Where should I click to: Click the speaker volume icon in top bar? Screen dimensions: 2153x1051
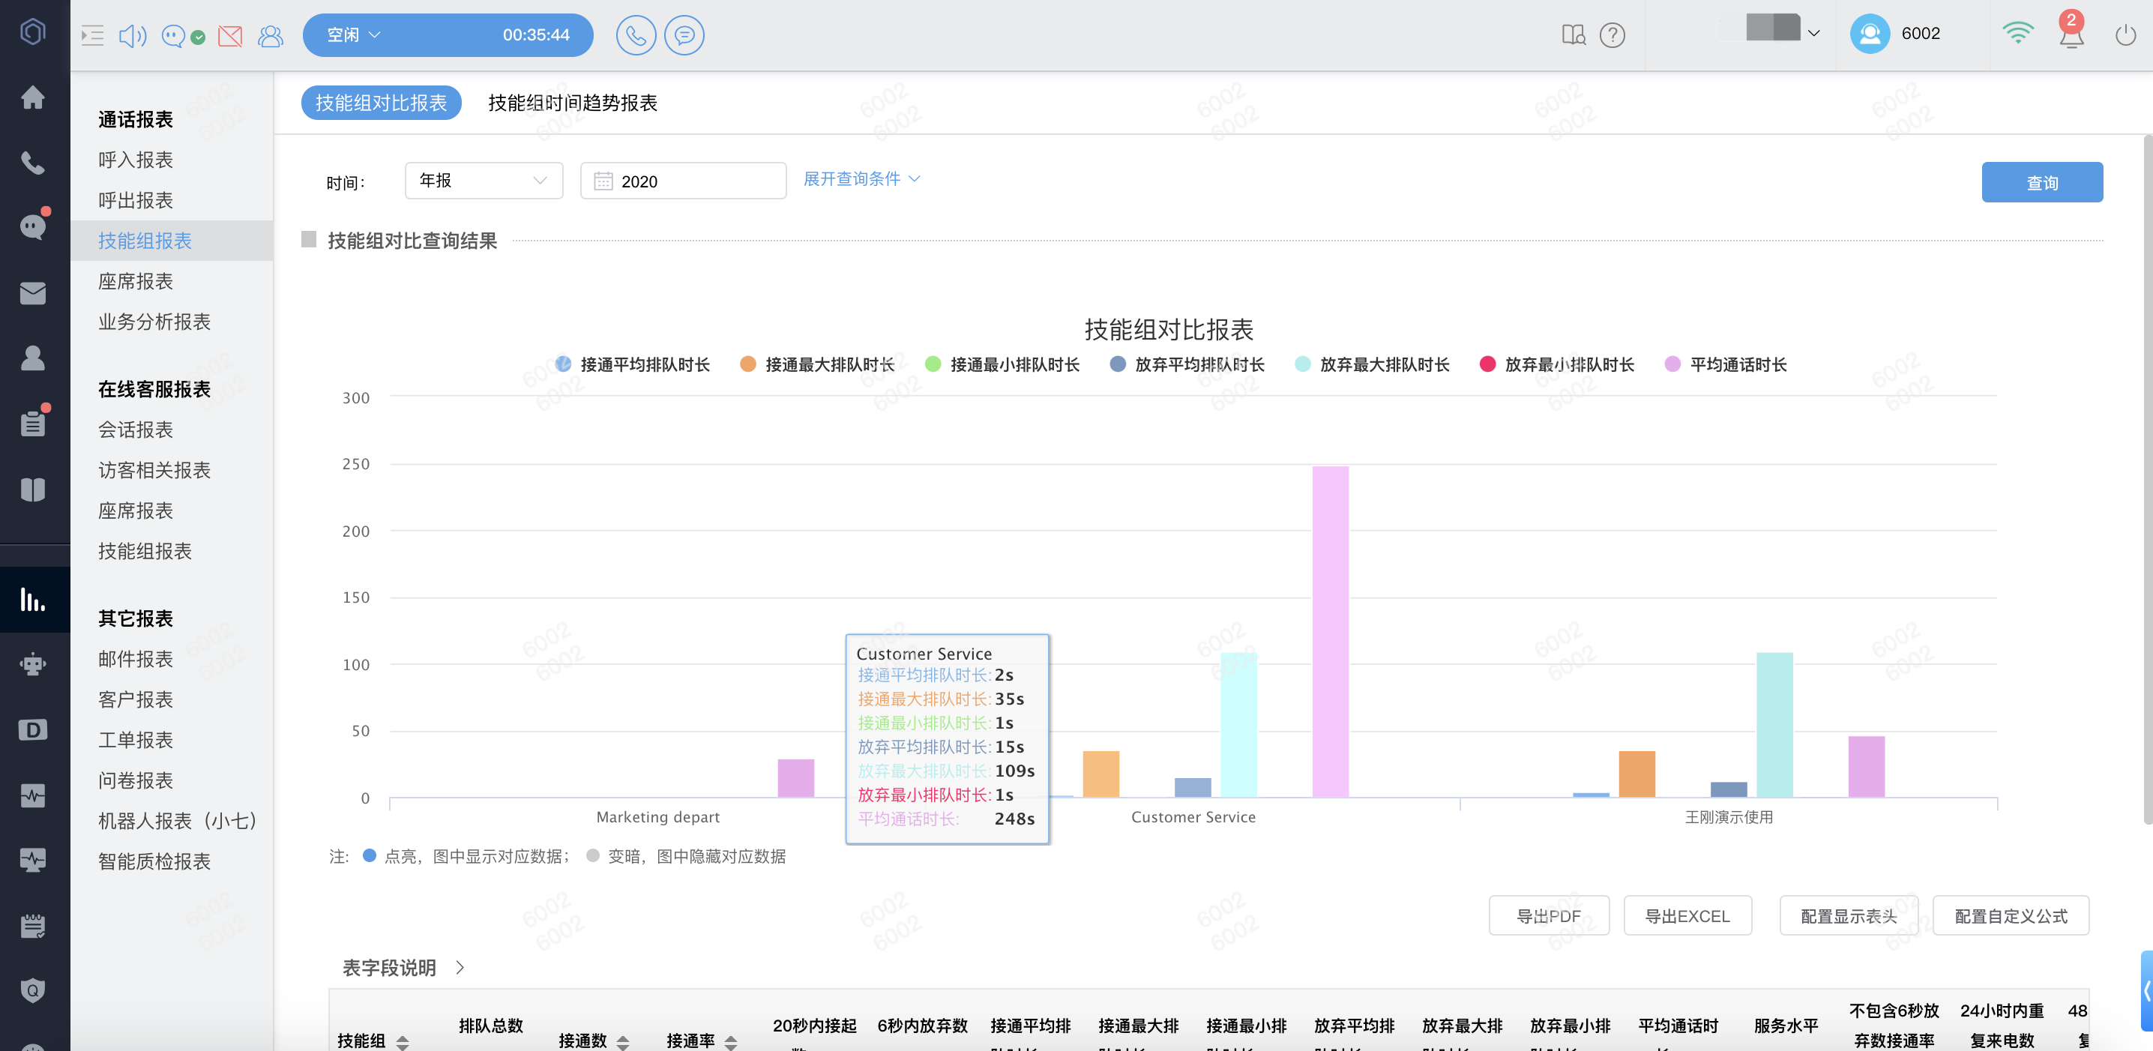click(132, 35)
